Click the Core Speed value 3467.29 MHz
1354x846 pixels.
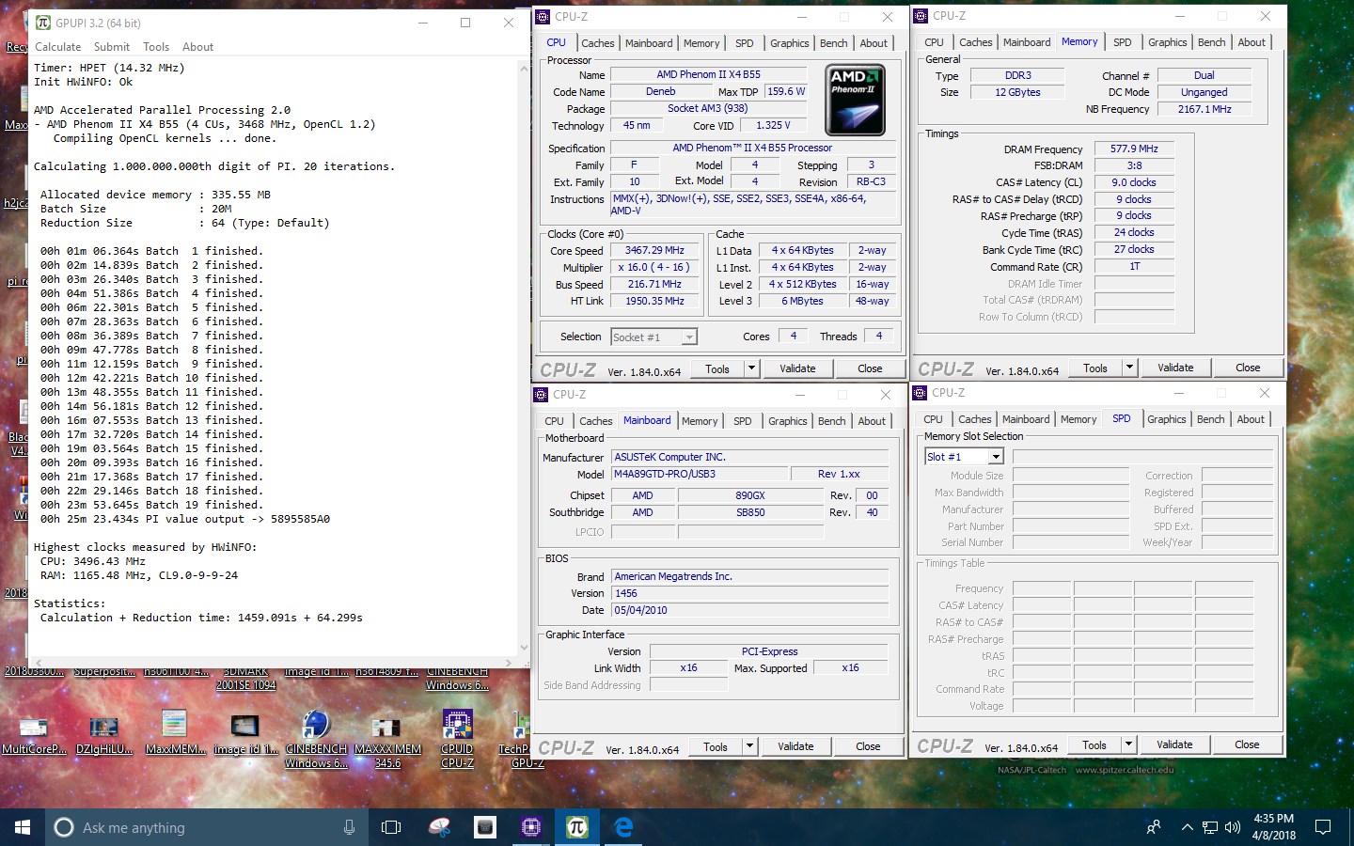pyautogui.click(x=654, y=251)
